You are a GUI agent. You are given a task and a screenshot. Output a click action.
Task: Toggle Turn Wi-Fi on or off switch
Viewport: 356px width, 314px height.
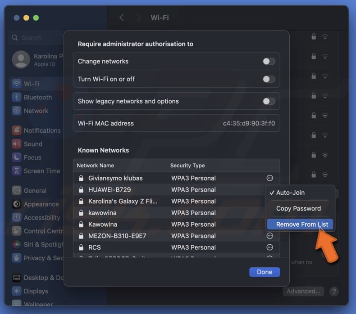coord(269,79)
